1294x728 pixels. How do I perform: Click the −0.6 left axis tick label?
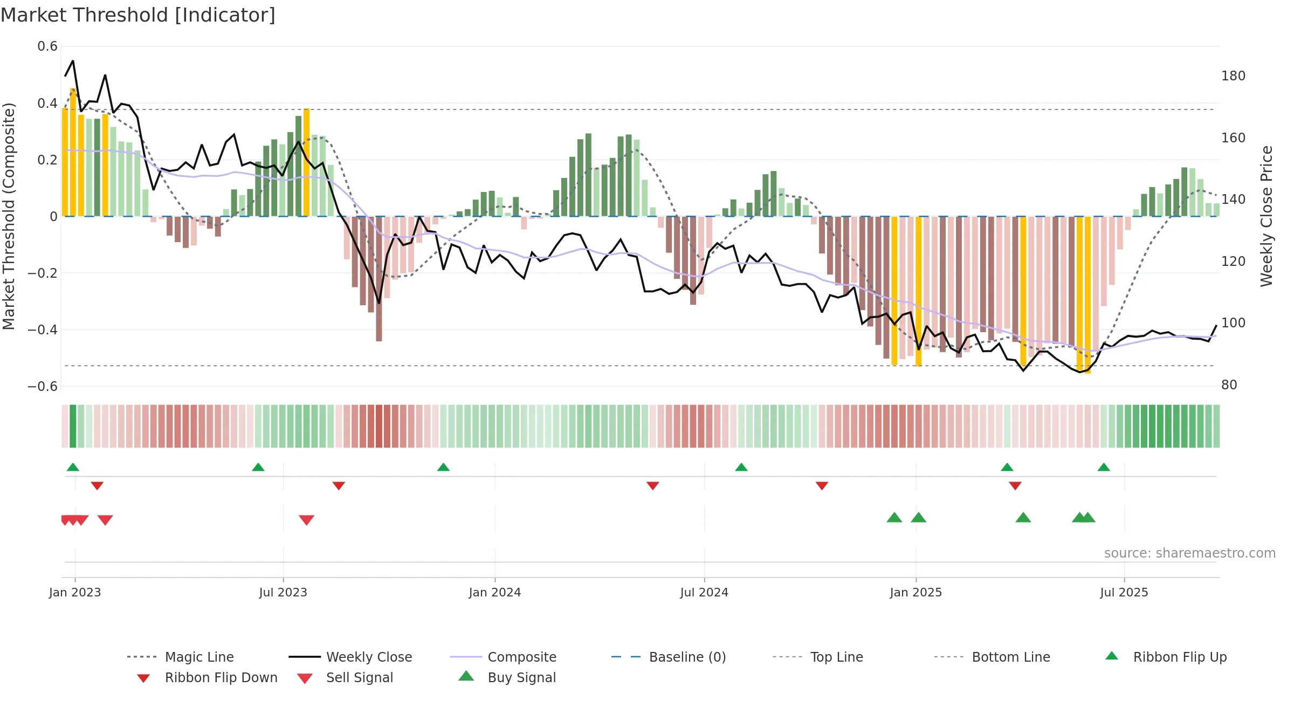click(43, 386)
